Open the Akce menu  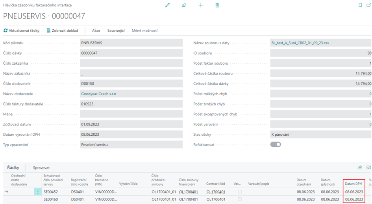coord(96,31)
